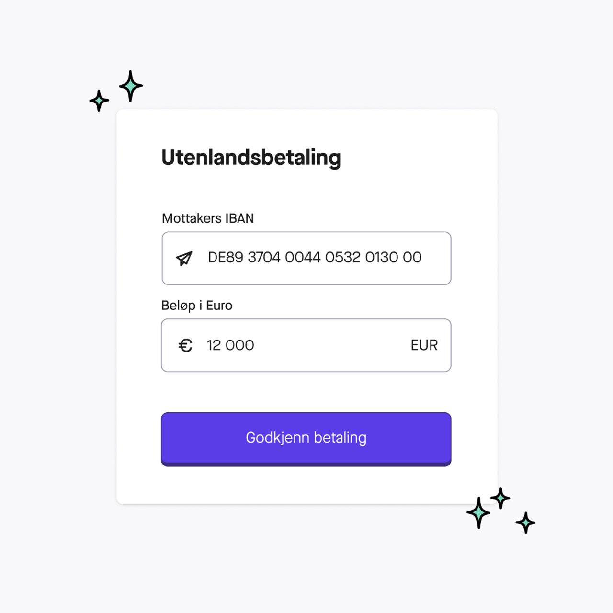This screenshot has height=613, width=613.
Task: Click the largest sparkle near card's bottom corner
Action: (478, 512)
